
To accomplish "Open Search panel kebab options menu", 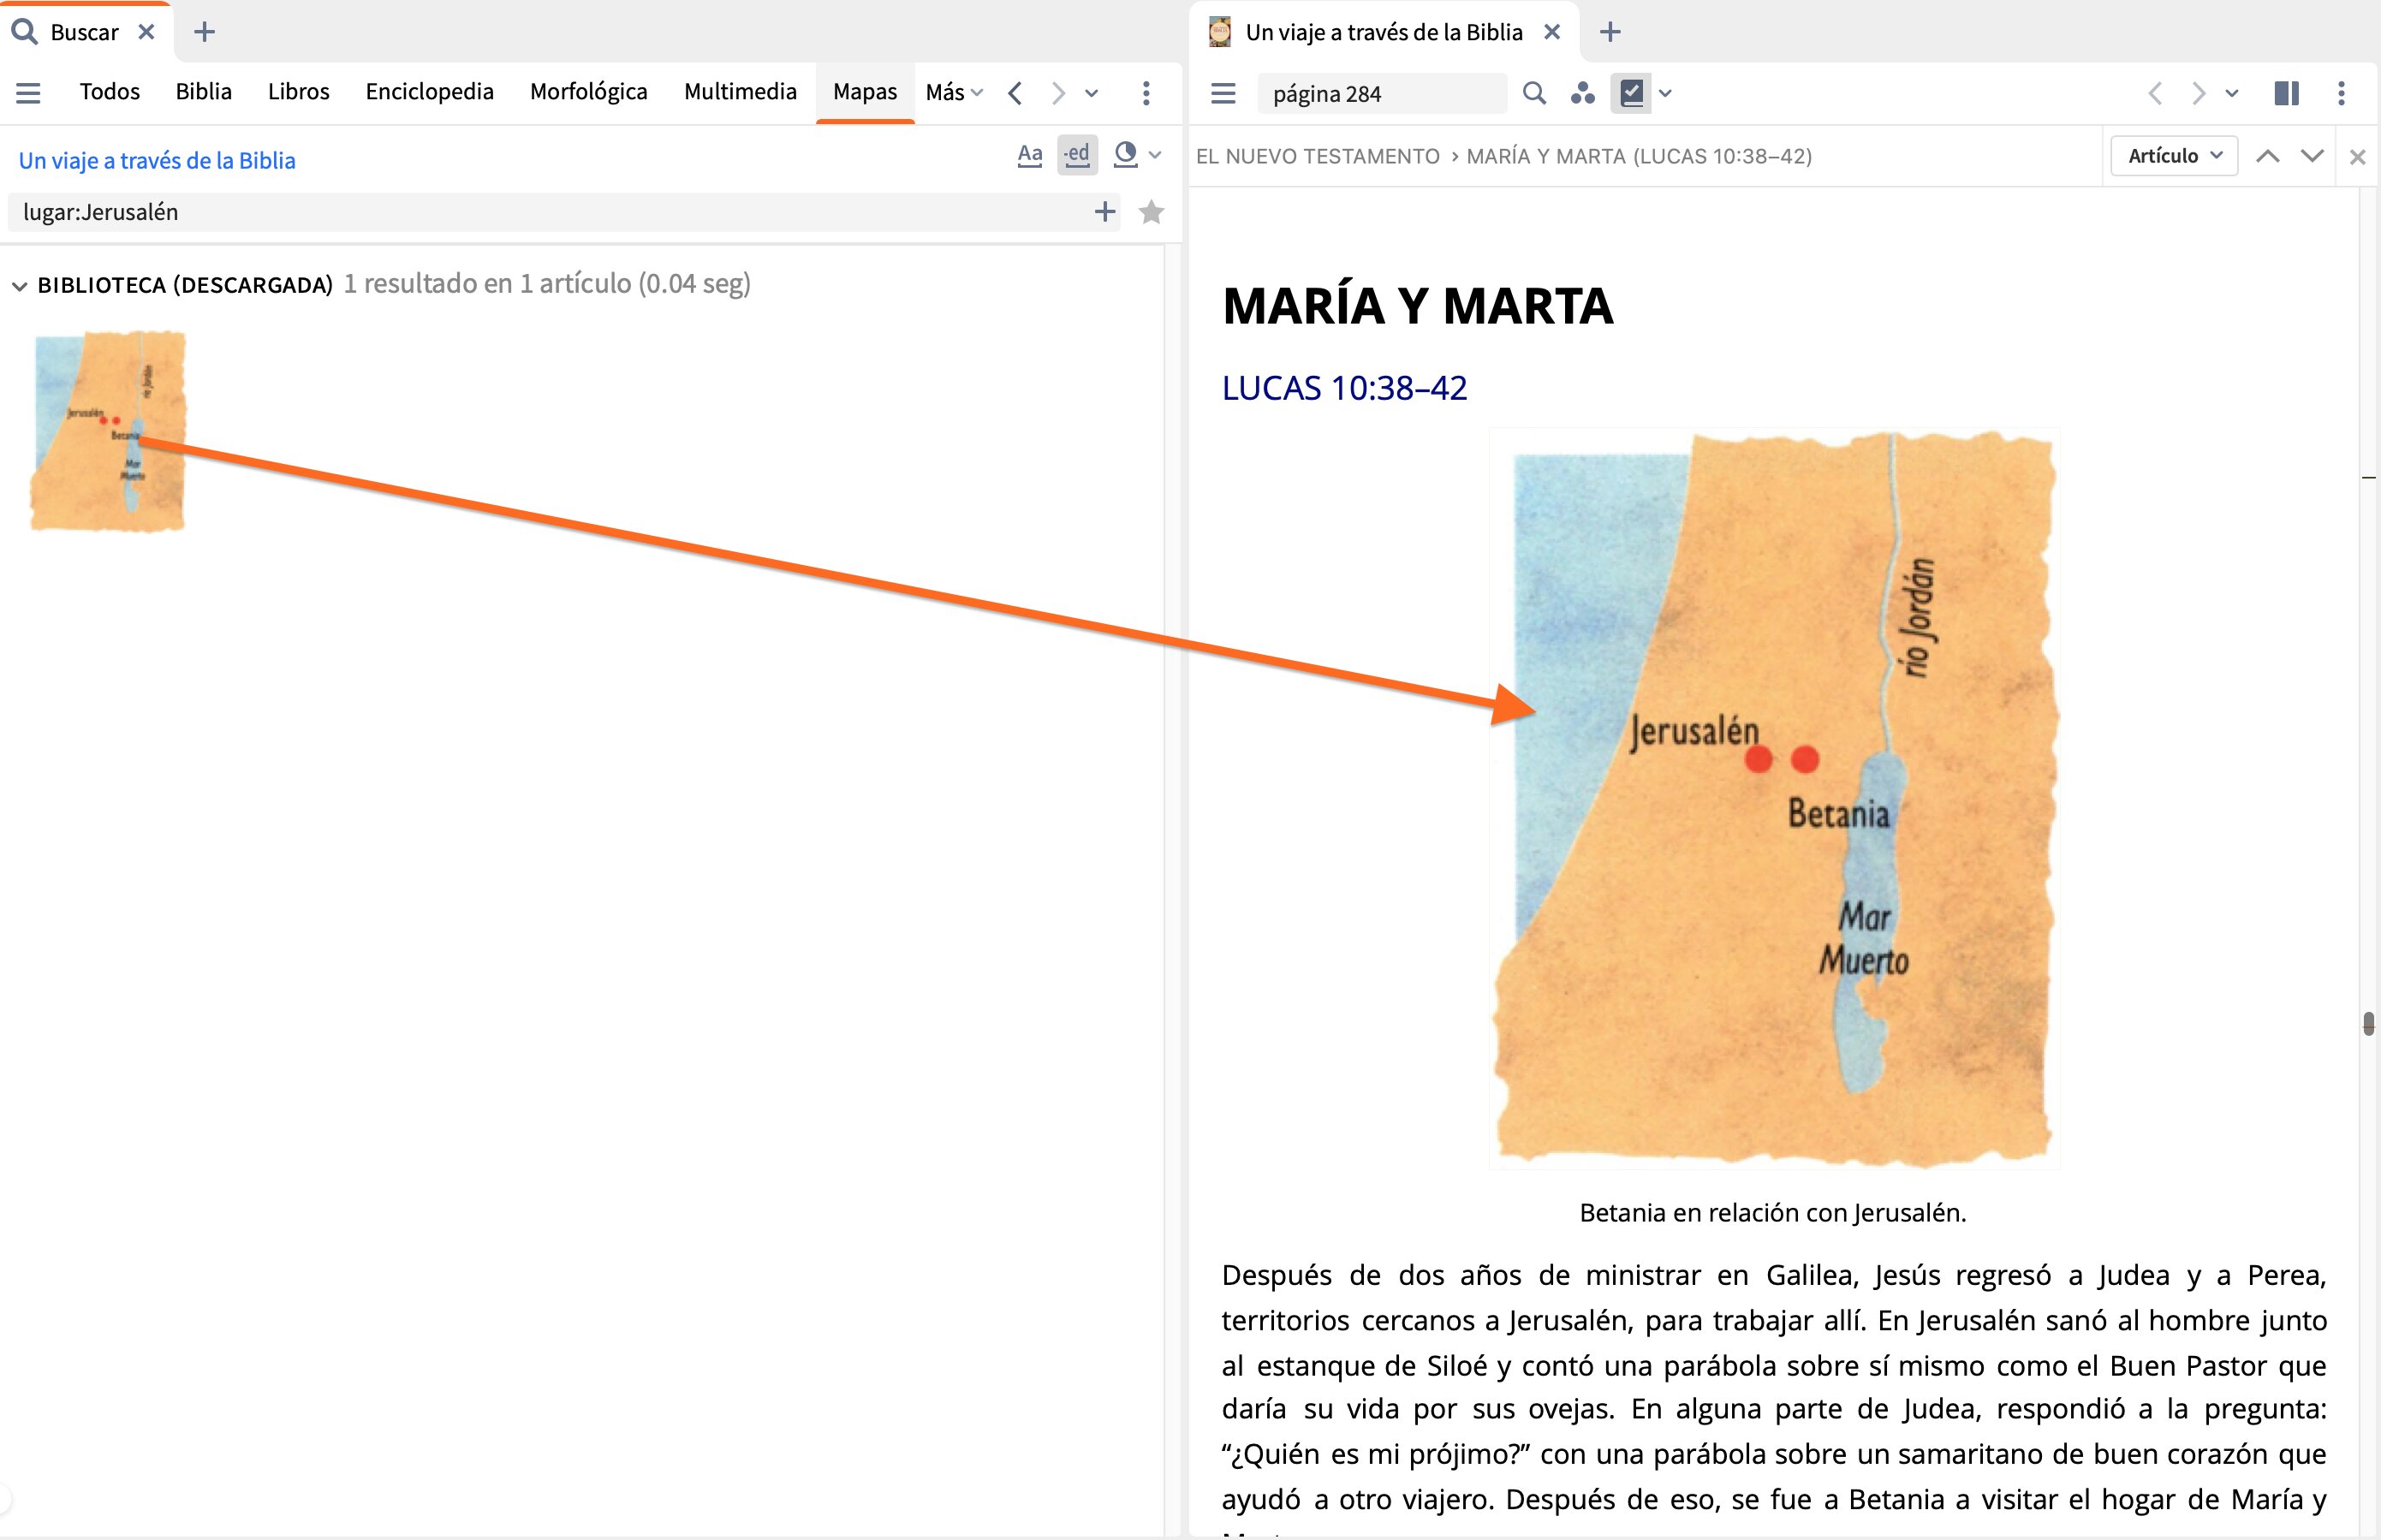I will [1146, 93].
